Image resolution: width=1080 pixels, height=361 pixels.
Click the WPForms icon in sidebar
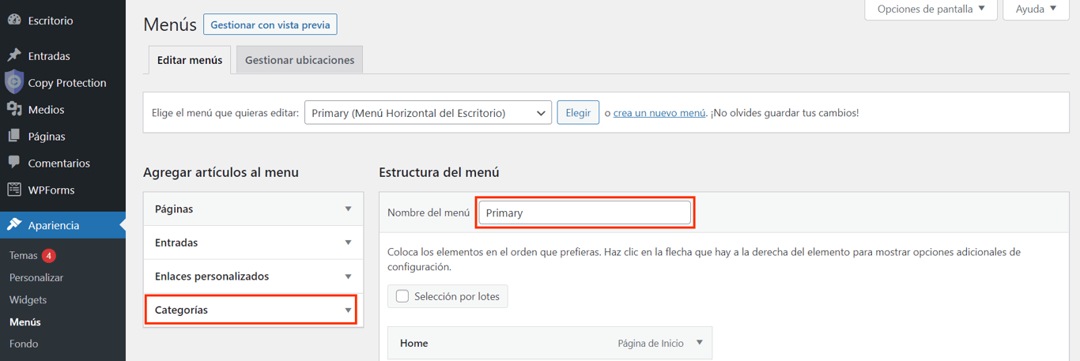(14, 190)
